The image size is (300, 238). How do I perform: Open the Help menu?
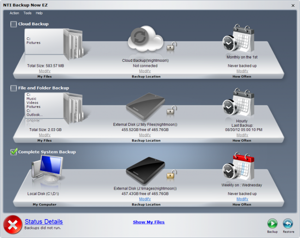(39, 13)
